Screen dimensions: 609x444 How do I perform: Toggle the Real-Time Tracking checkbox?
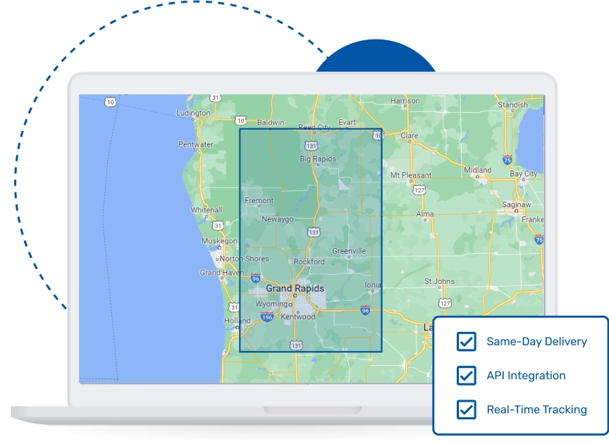[x=466, y=409]
